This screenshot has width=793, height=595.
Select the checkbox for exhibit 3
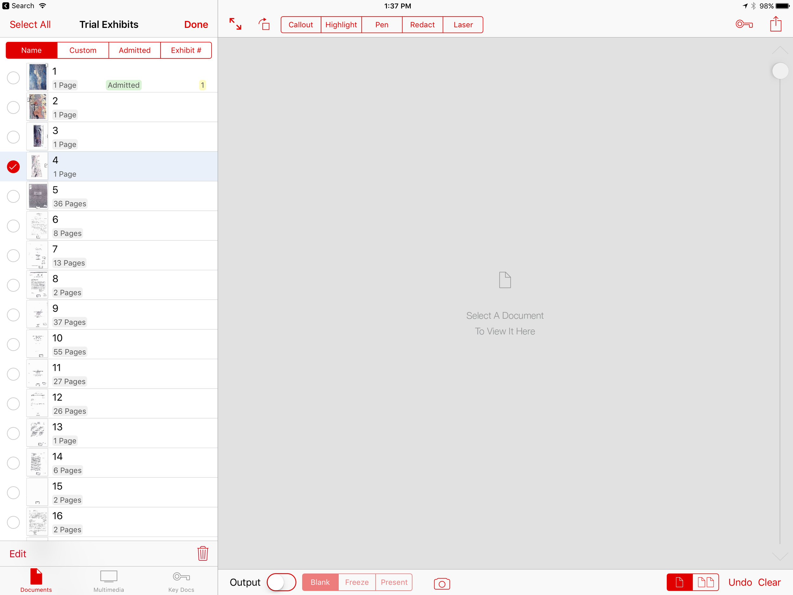(13, 137)
